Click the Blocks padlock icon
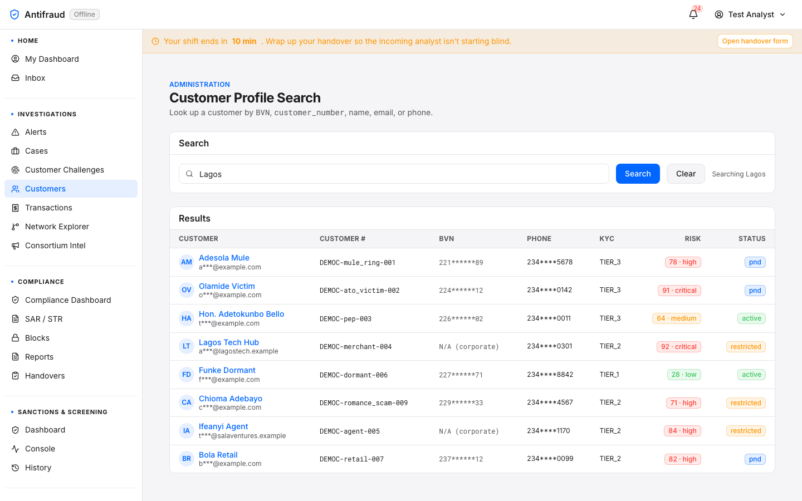This screenshot has height=501, width=802. pyautogui.click(x=16, y=338)
